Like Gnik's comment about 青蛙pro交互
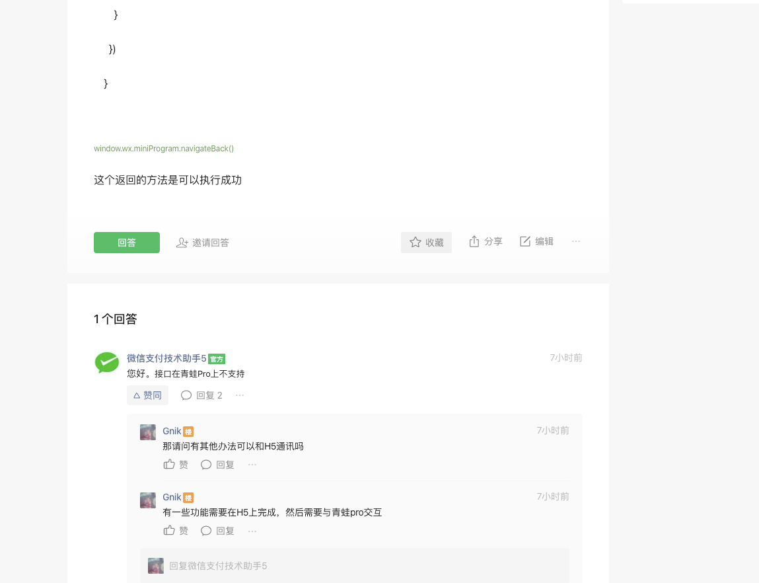This screenshot has height=583, width=759. 175,531
